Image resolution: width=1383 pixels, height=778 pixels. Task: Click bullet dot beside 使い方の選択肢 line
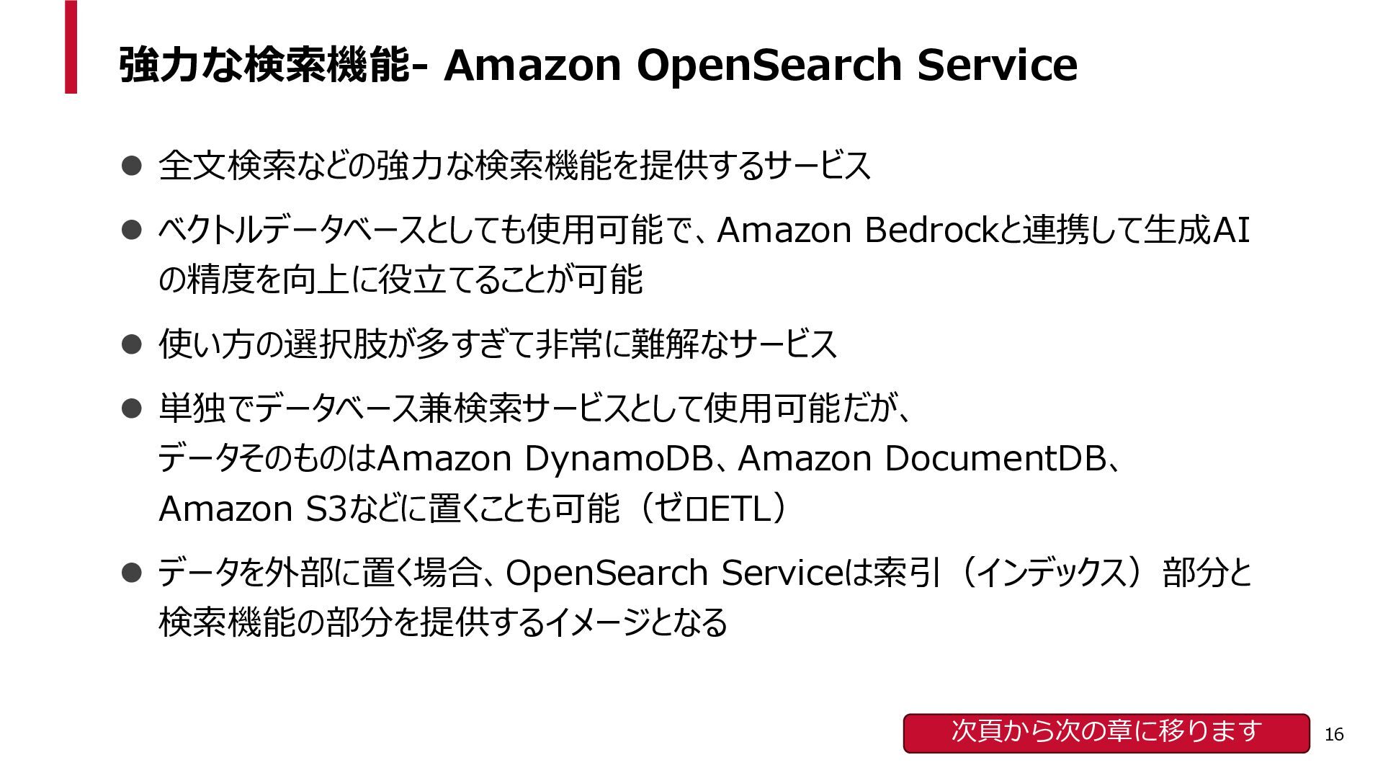[130, 344]
